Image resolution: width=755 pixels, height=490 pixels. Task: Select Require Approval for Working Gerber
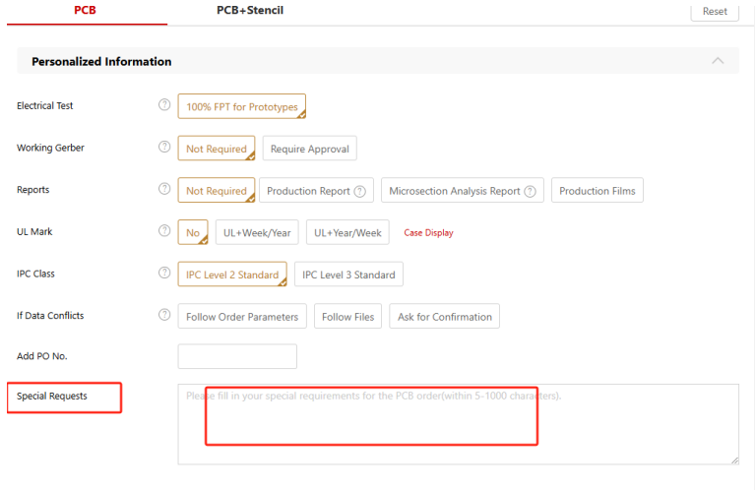click(309, 149)
